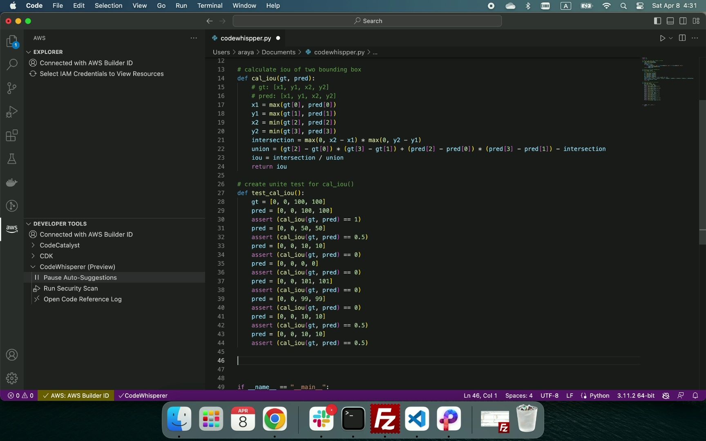This screenshot has height=441, width=706.
Task: Open the Manage gear icon
Action: coord(12,378)
